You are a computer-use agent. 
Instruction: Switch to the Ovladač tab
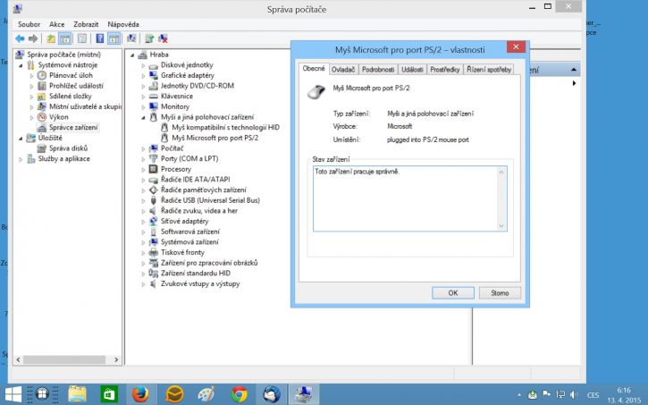[x=343, y=70]
